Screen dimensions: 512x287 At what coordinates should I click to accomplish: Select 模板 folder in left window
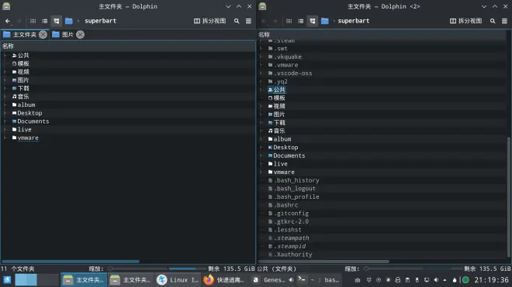tap(21, 63)
